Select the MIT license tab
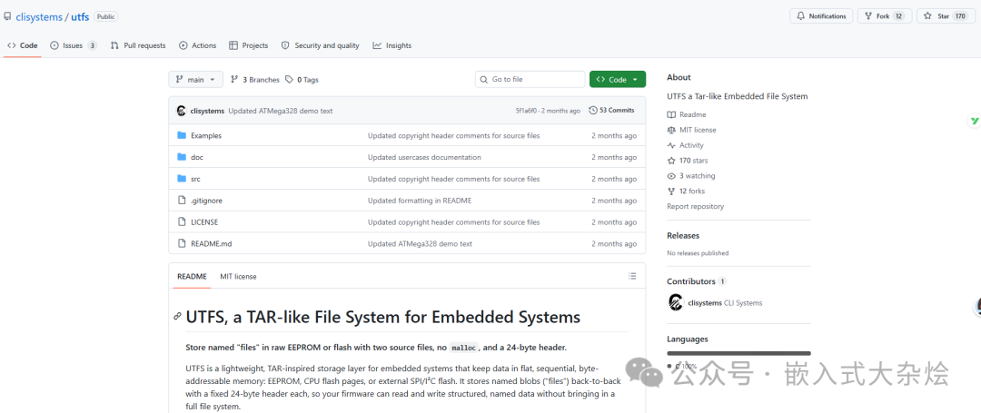This screenshot has width=981, height=413. coord(238,276)
